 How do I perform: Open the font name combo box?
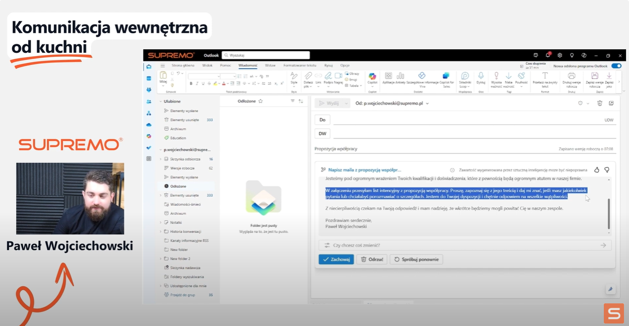[x=203, y=76]
